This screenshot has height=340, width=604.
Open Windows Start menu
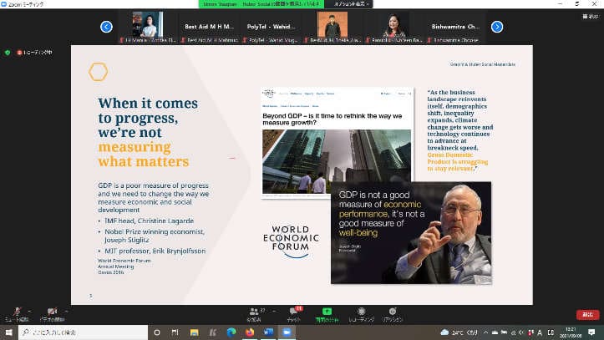(x=8, y=332)
